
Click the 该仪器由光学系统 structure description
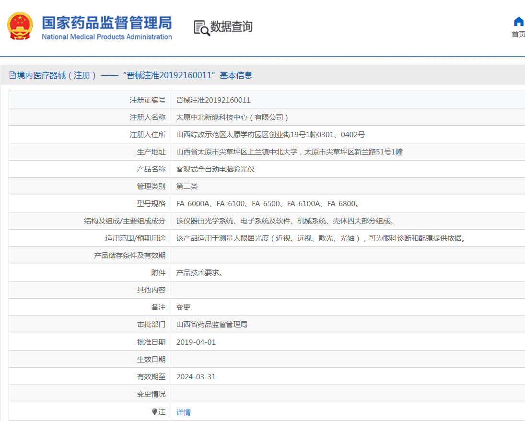[286, 221]
